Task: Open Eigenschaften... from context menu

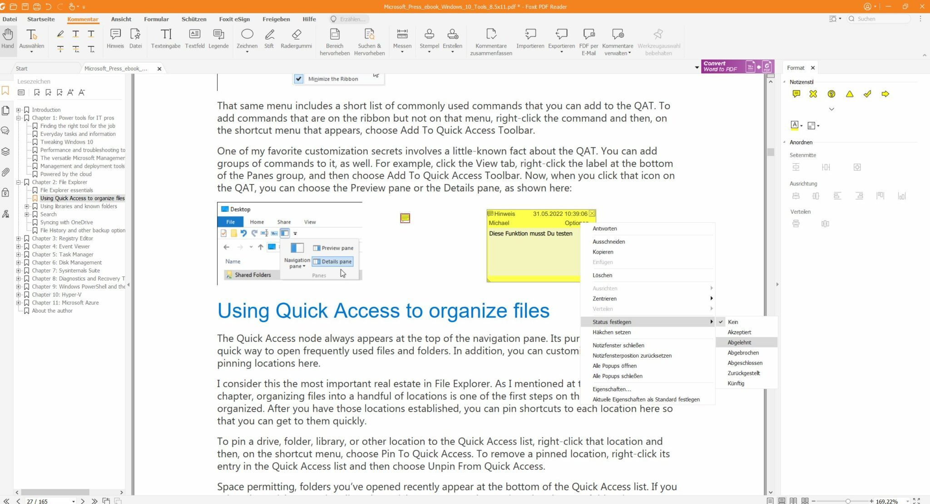Action: [611, 389]
